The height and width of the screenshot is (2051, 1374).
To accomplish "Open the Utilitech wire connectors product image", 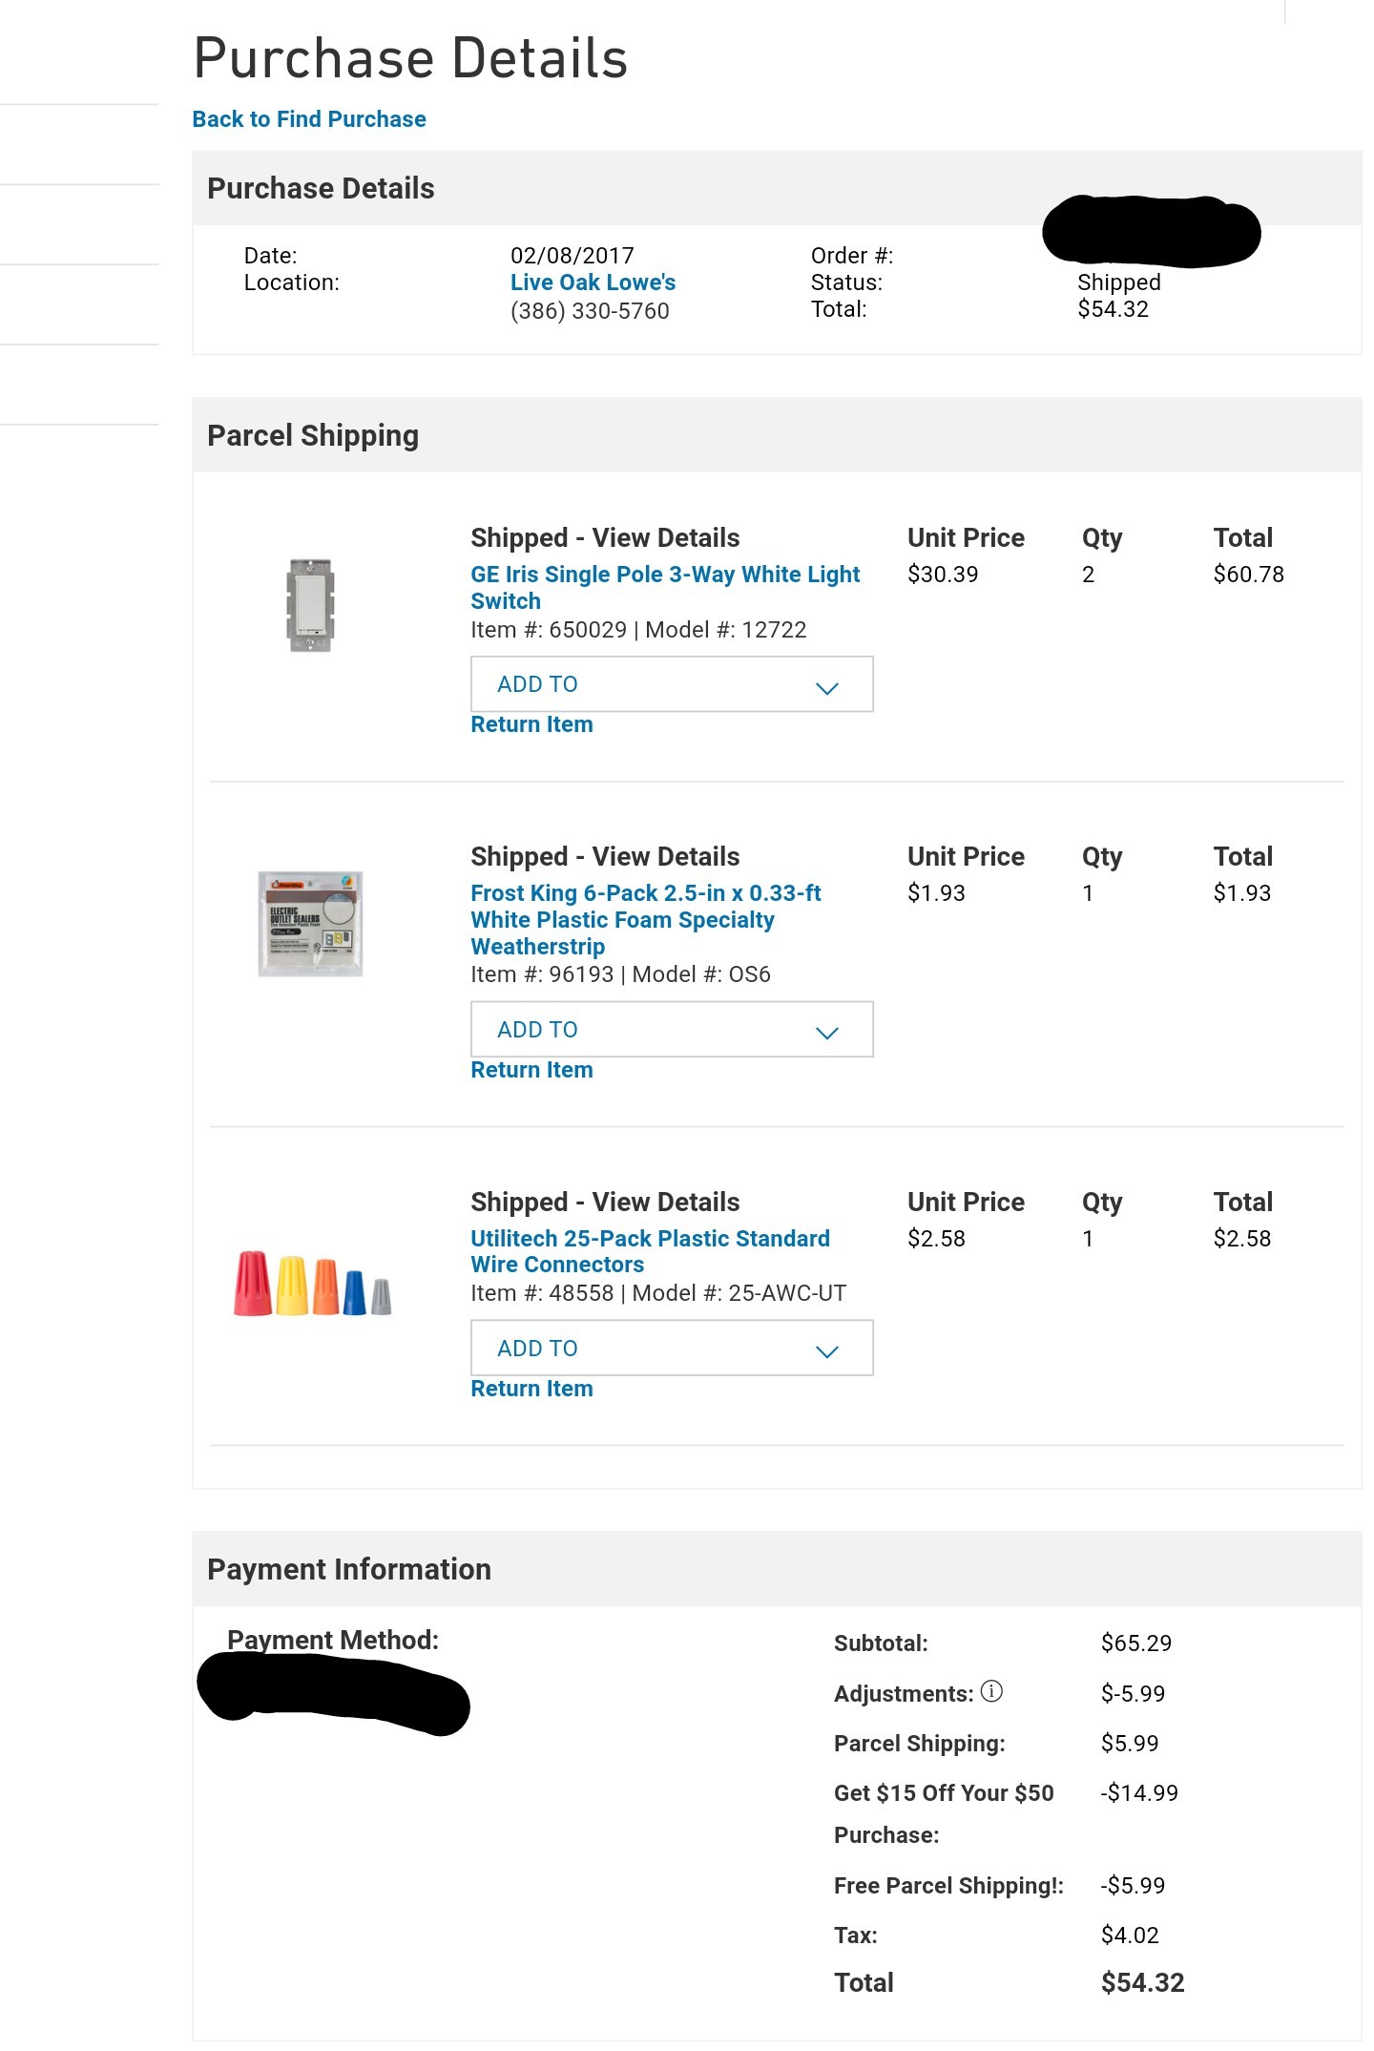I will pos(312,1283).
